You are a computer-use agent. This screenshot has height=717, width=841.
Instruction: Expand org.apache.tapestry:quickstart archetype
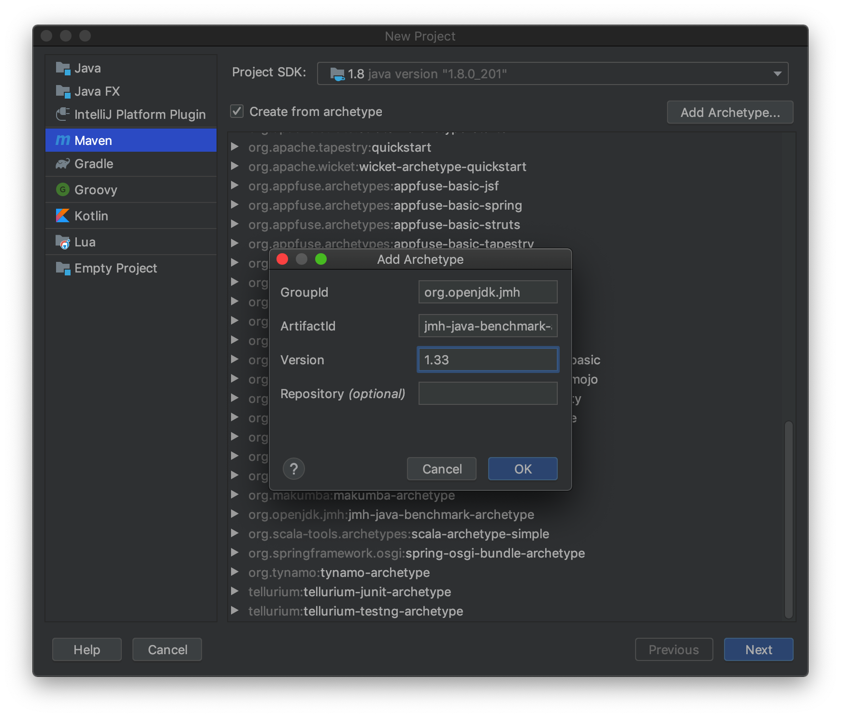tap(235, 146)
